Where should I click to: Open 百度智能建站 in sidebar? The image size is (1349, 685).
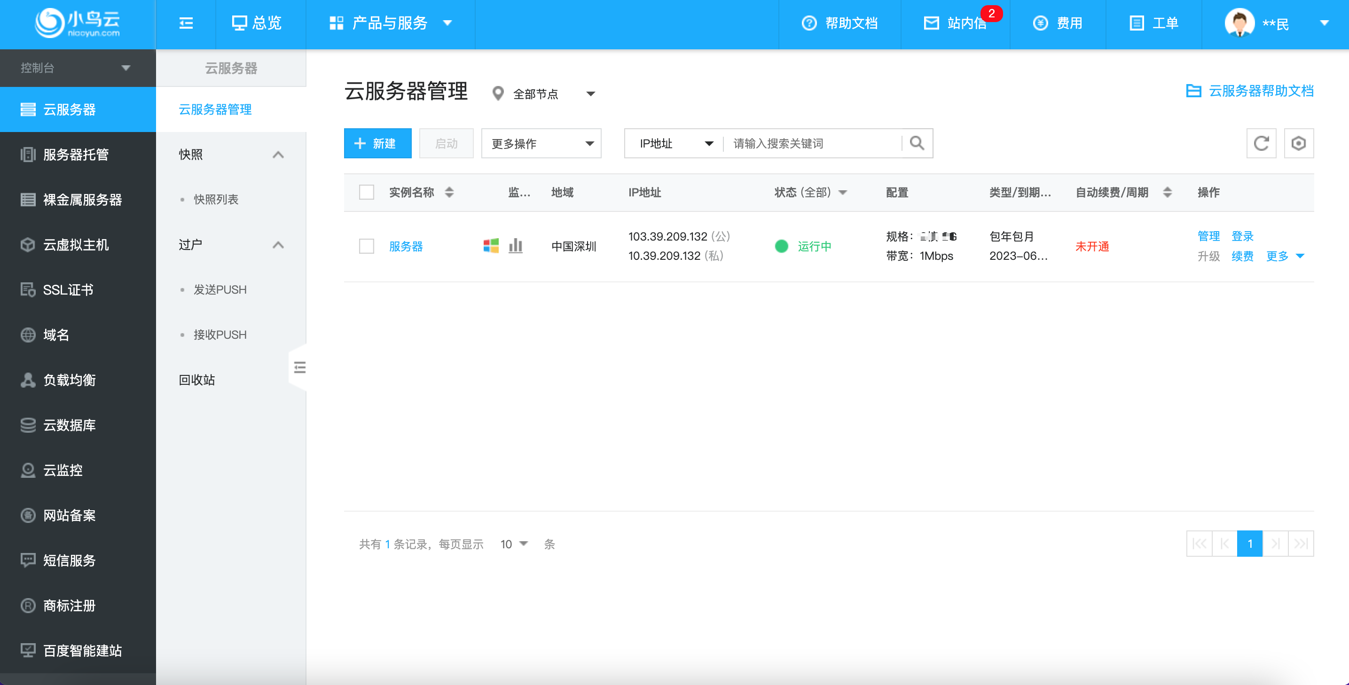(78, 650)
